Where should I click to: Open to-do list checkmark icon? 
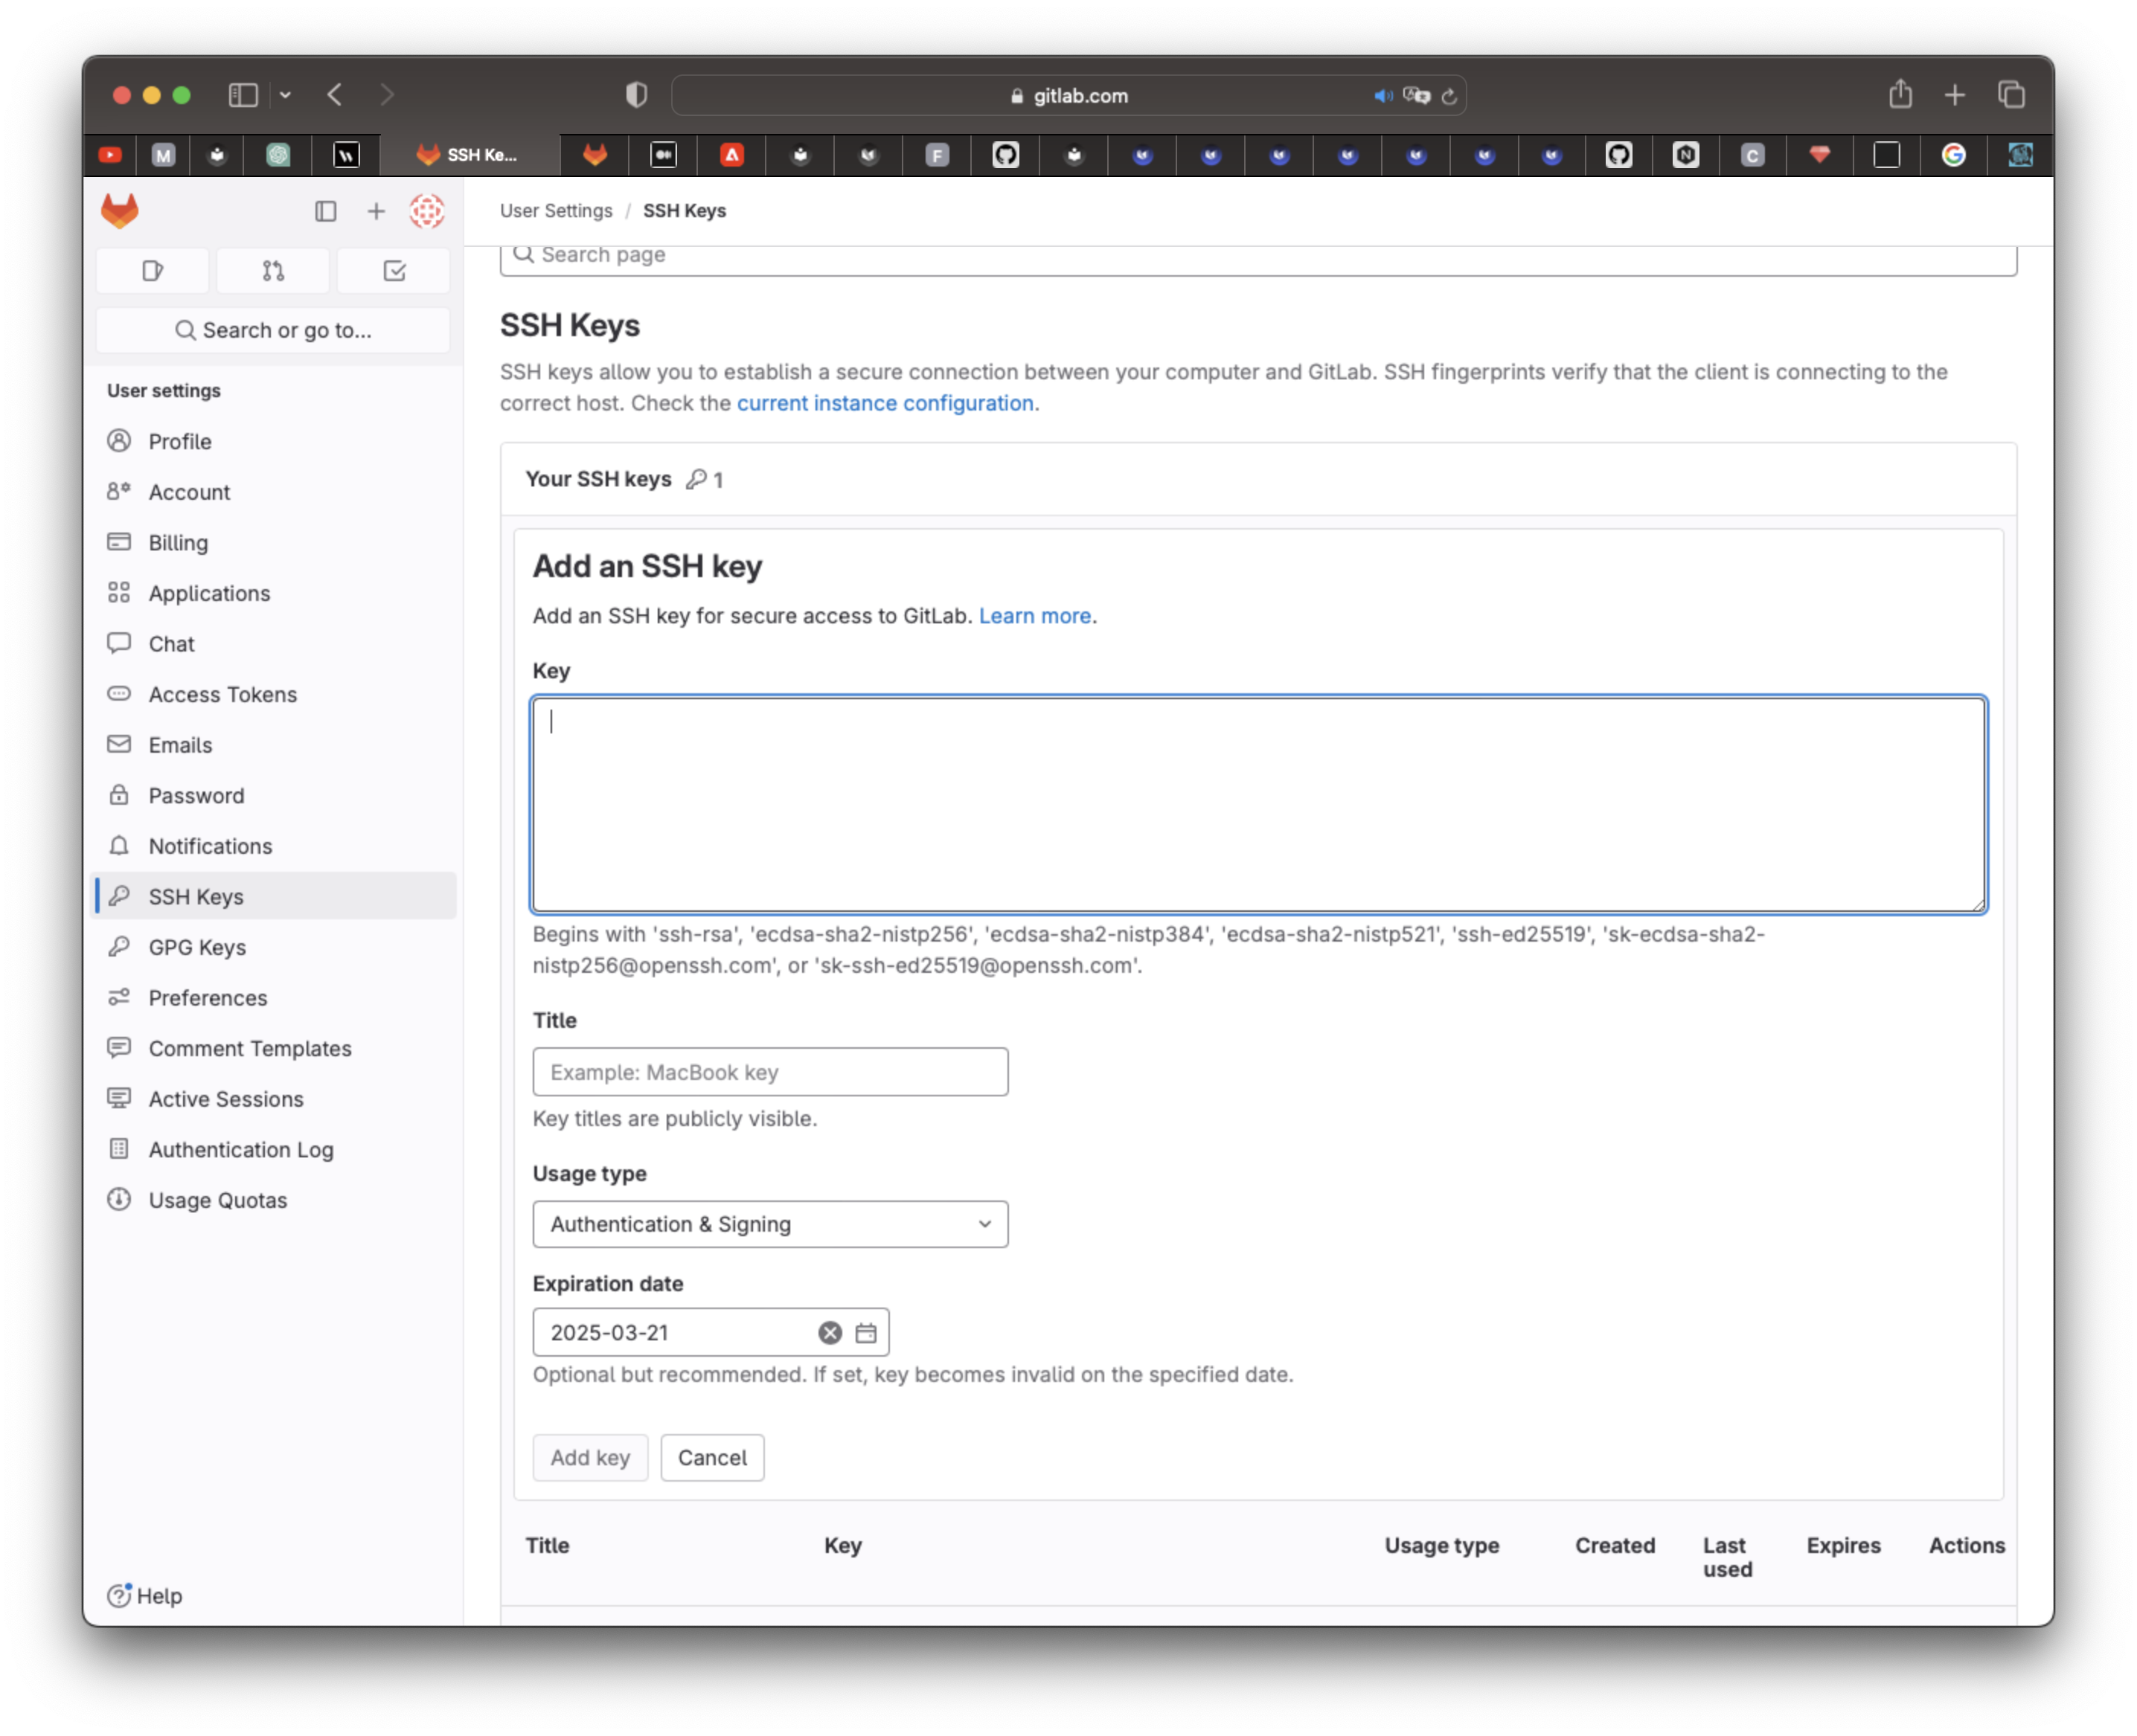pos(394,271)
